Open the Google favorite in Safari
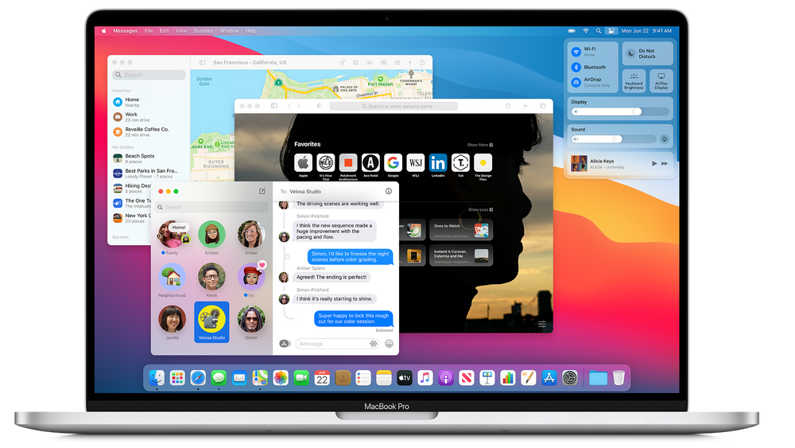The width and height of the screenshot is (795, 448). [393, 163]
